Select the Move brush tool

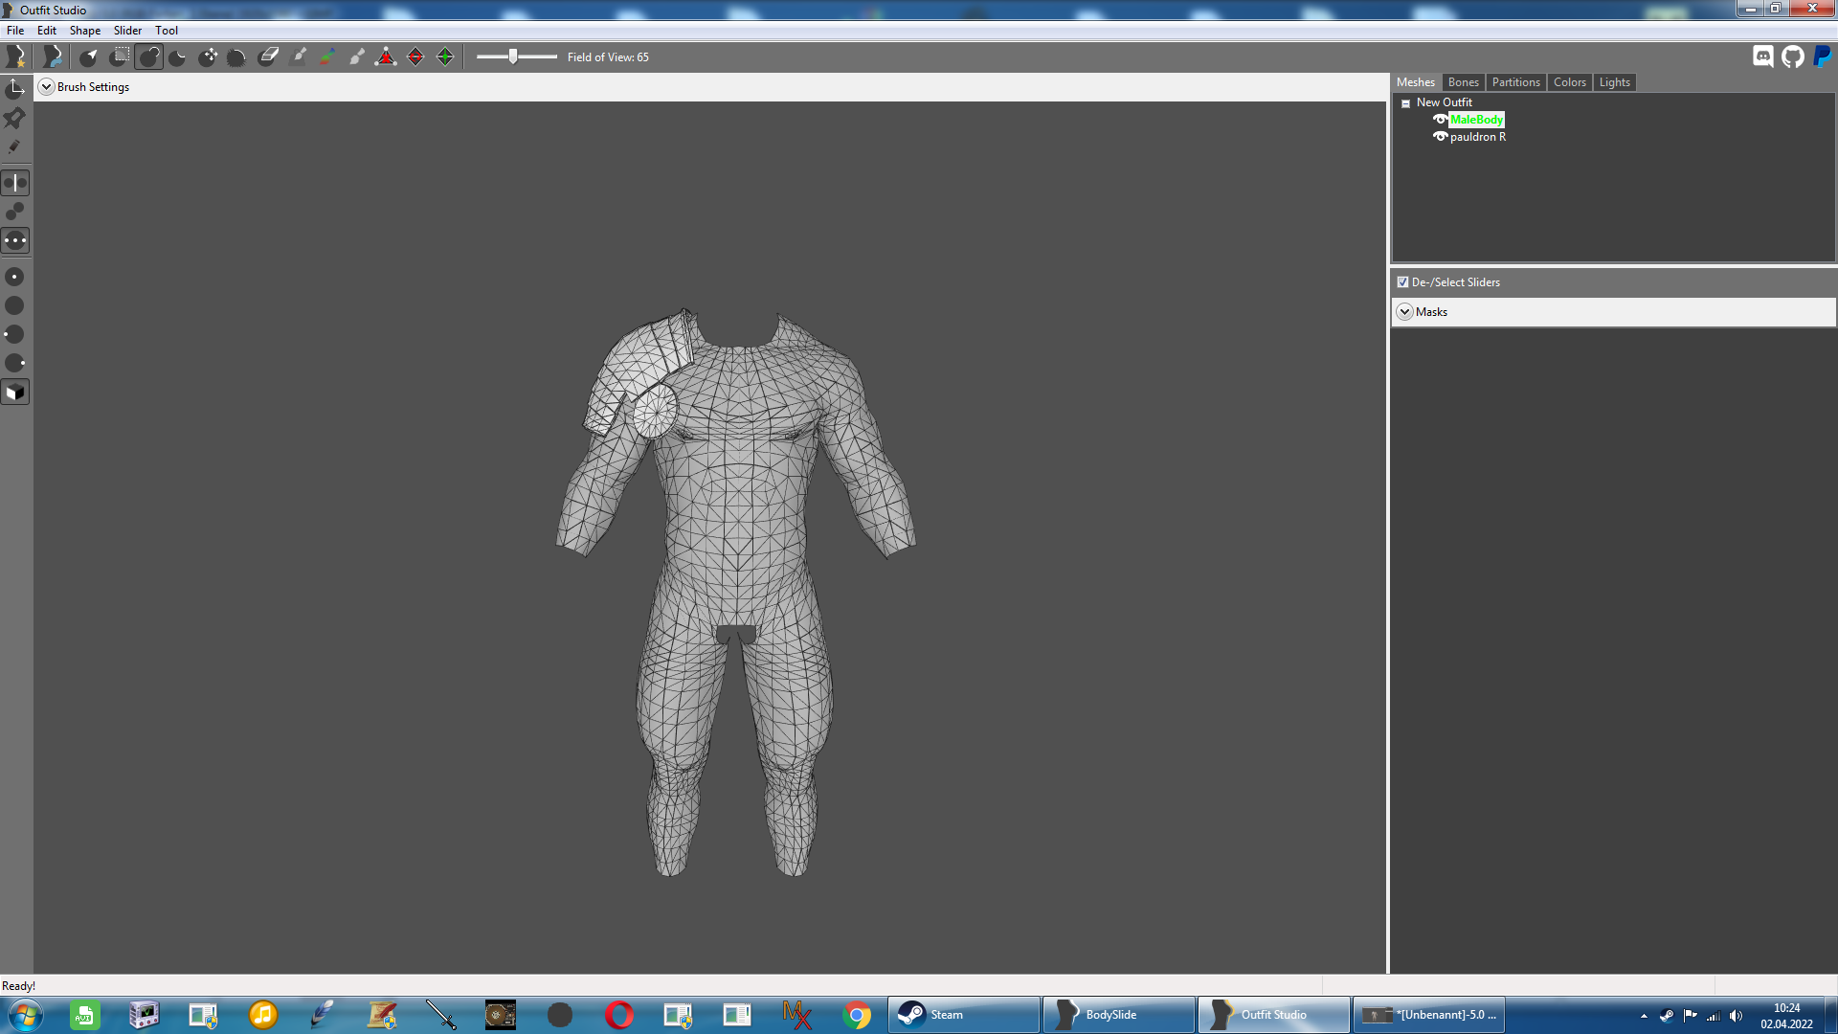coord(208,57)
